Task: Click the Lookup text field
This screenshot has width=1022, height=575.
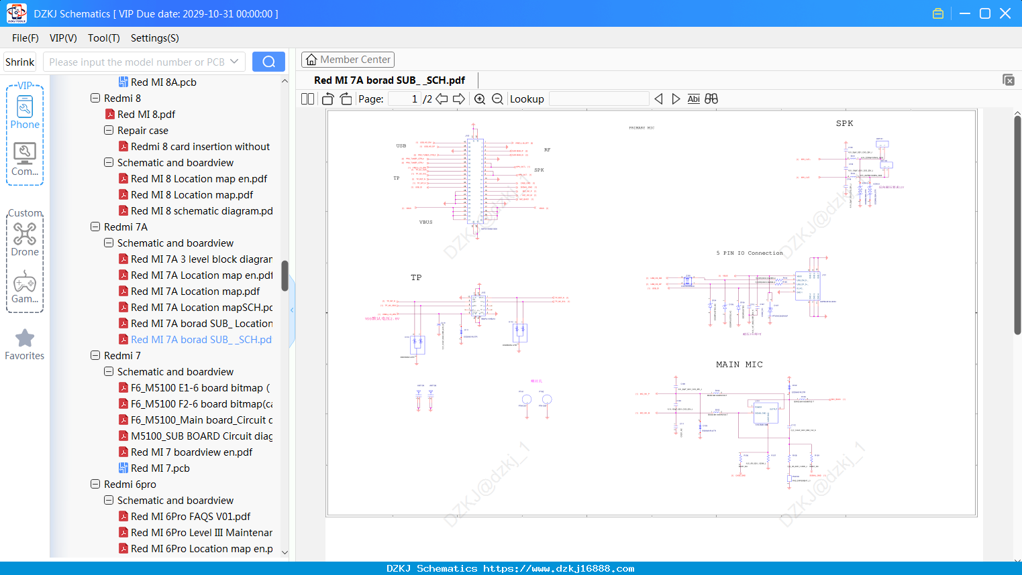Action: 599,99
